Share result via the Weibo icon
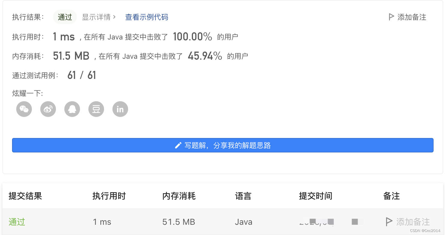 pyautogui.click(x=48, y=109)
